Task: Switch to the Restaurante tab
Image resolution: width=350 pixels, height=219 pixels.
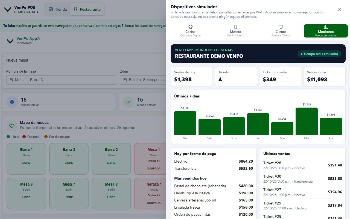Action: pyautogui.click(x=87, y=9)
